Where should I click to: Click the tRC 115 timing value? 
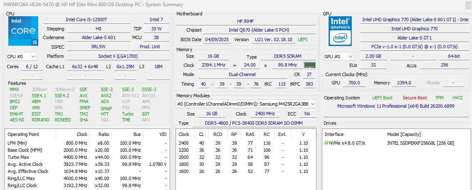click(x=282, y=84)
